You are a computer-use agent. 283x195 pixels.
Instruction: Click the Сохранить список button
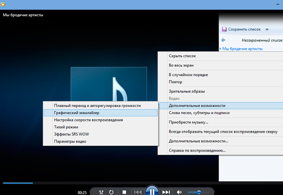242,29
